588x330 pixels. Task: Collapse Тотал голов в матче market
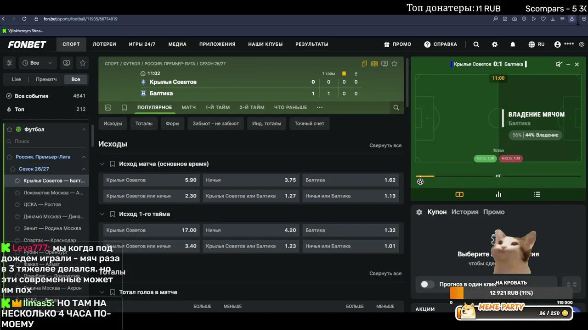pos(102,292)
